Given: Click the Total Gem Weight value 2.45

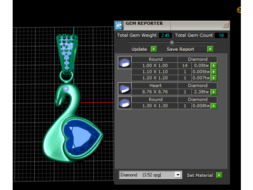Looking at the screenshot, I should tap(165, 35).
